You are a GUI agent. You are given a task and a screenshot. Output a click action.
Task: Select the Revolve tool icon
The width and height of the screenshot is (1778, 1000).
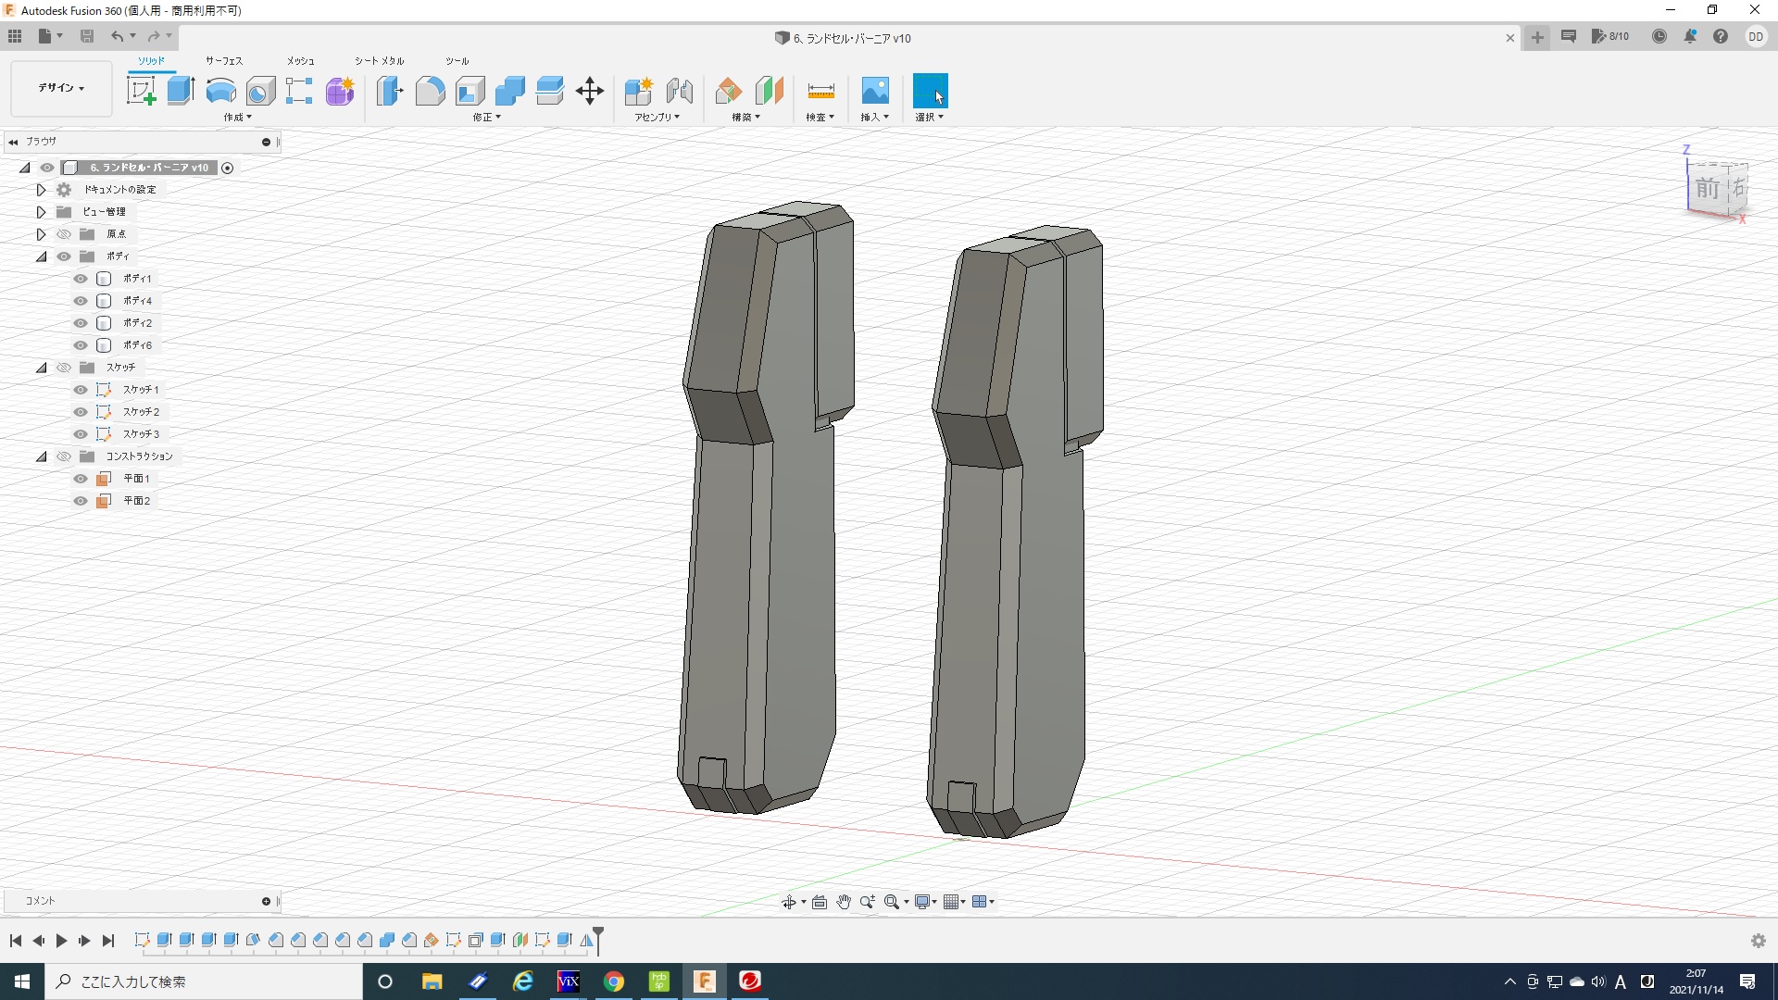(x=220, y=91)
